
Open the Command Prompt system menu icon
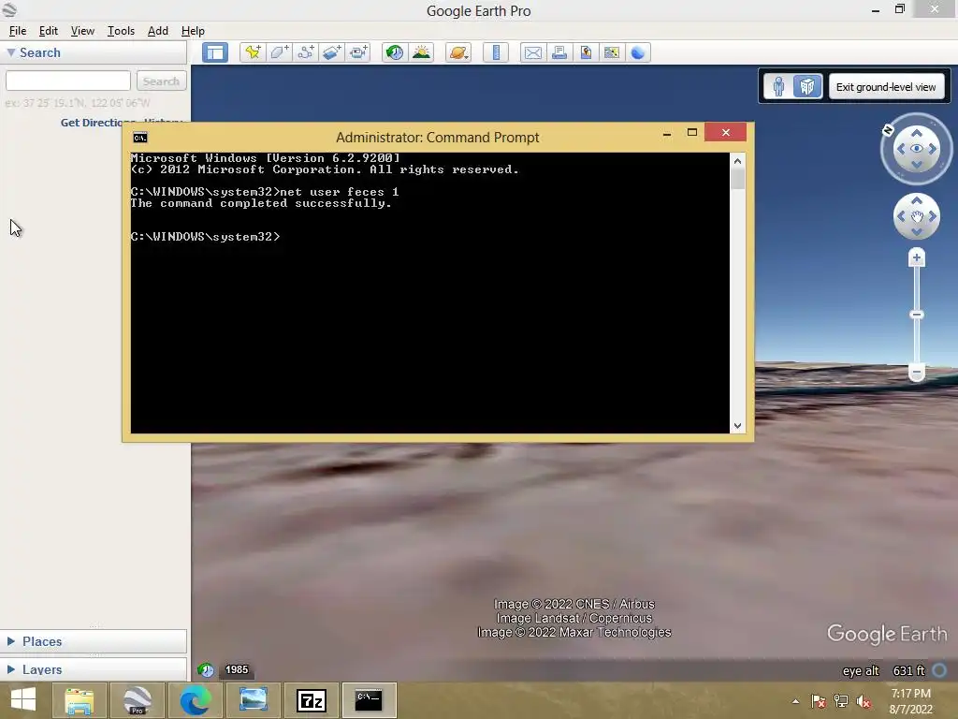click(140, 138)
